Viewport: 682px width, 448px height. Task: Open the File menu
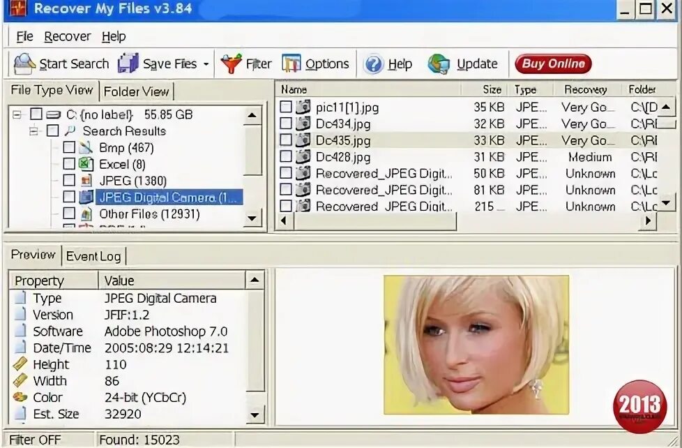click(x=24, y=36)
